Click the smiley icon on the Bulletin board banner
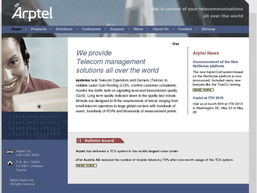The width and height of the screenshot is (257, 193). tap(79, 141)
